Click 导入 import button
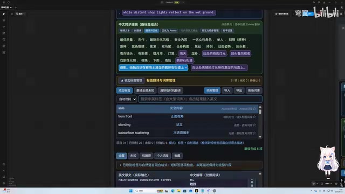The height and width of the screenshot is (194, 345). (227, 91)
